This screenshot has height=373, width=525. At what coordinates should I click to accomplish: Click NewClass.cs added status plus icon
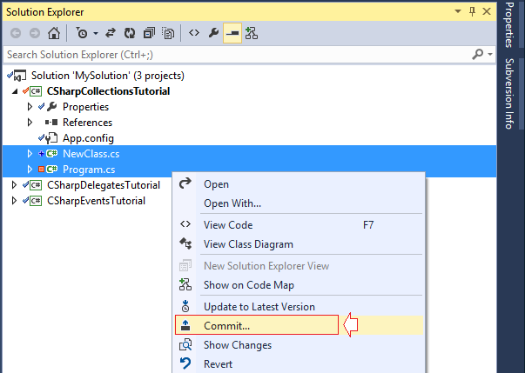pyautogui.click(x=41, y=154)
